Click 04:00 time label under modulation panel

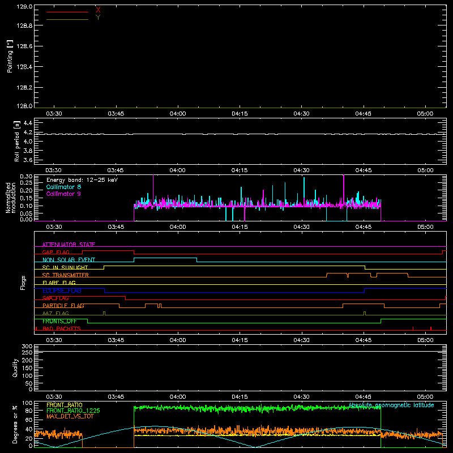178,227
